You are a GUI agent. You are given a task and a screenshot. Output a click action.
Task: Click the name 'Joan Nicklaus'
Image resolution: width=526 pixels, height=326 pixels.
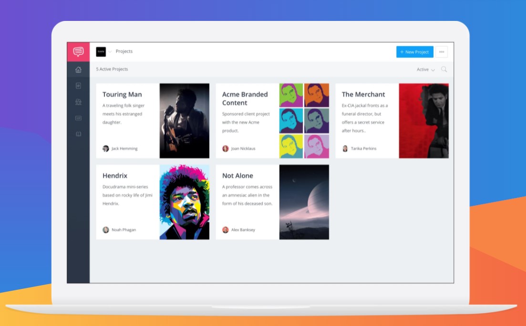pyautogui.click(x=243, y=148)
